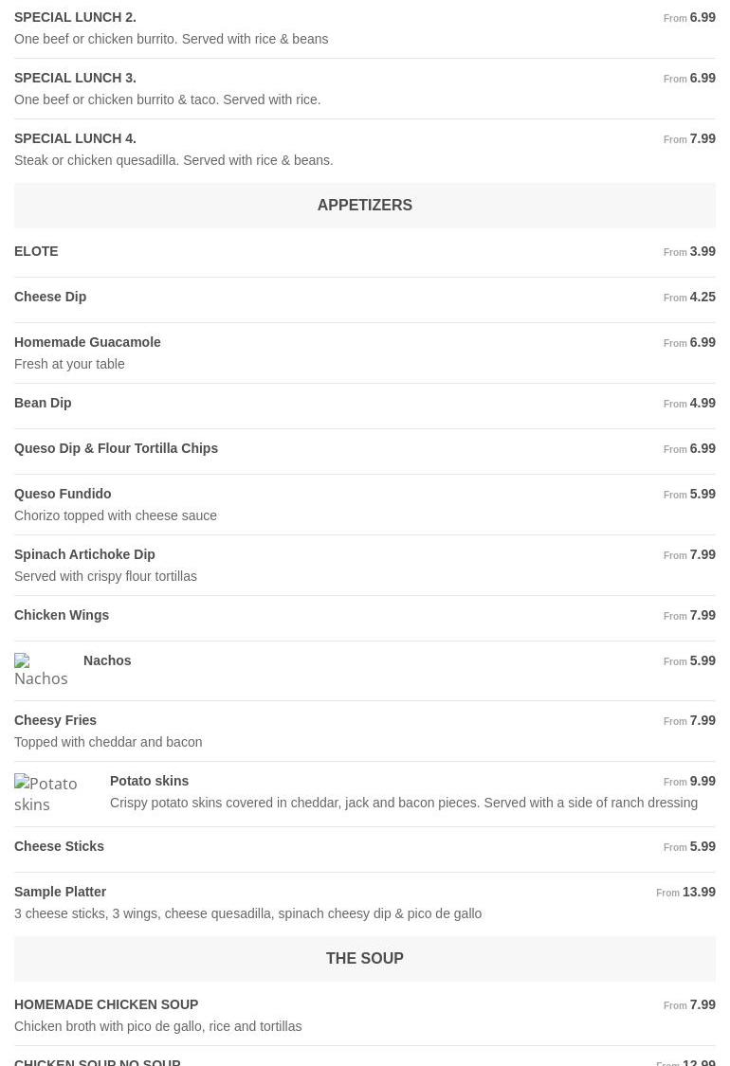Viewport: 730px width, 1066px height.
Task: Open Queso Fundido item
Action: coord(63,494)
